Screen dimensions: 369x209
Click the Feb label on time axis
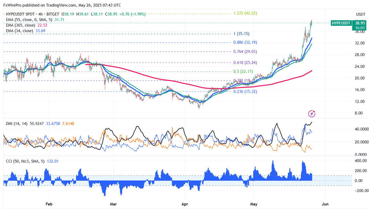pos(49,204)
